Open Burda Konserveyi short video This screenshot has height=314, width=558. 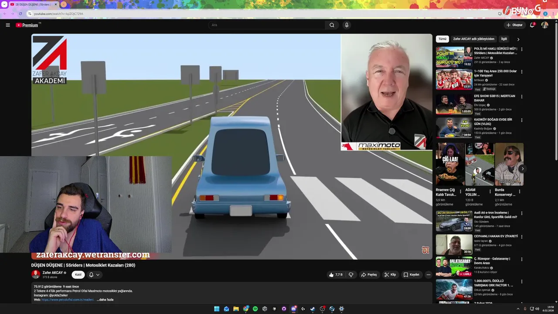(509, 164)
